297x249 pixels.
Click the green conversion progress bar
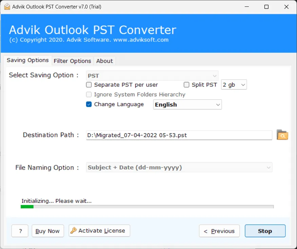[147, 207]
